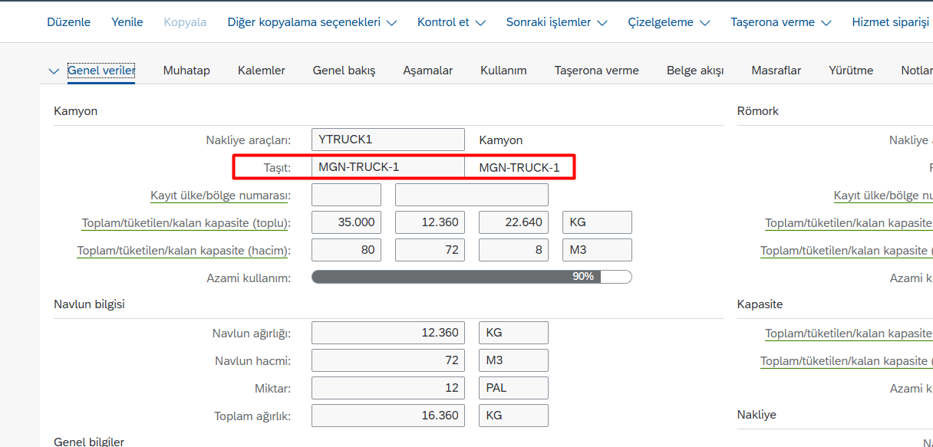Switch to the Muhatap tab
The image size is (933, 447).
pyautogui.click(x=186, y=71)
